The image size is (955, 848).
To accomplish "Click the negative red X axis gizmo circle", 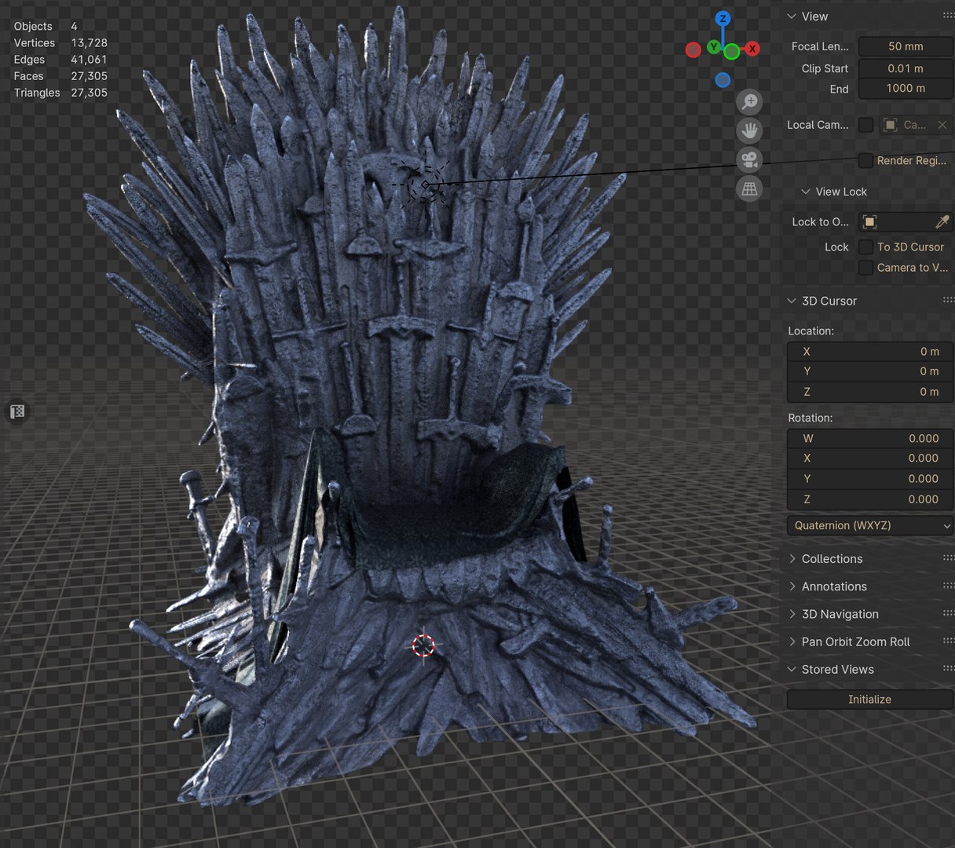I will 693,50.
